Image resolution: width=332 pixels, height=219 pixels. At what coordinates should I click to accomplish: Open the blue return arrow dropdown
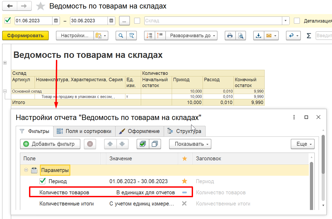pyautogui.click(x=293, y=36)
